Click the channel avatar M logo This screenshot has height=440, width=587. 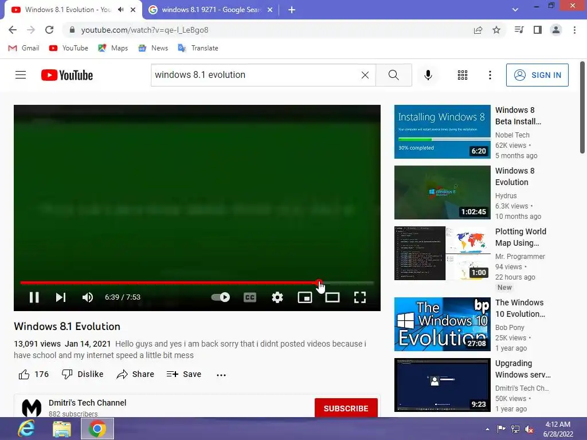pyautogui.click(x=32, y=408)
